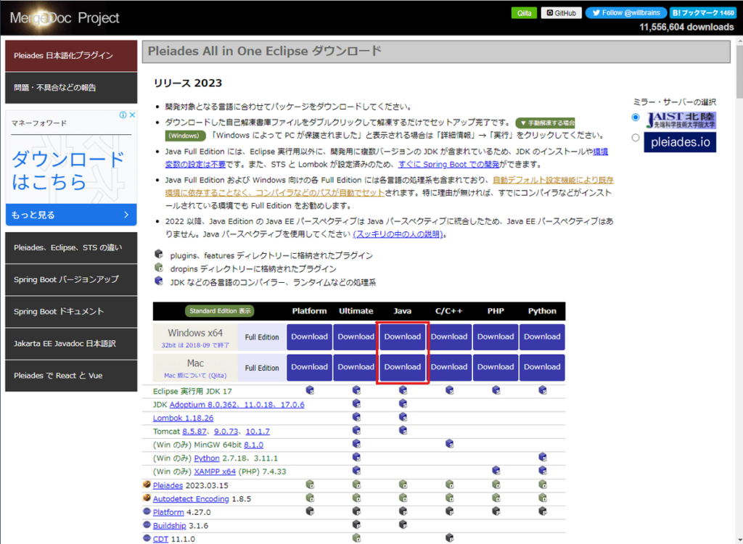This screenshot has width=743, height=544.
Task: Open Pleiades で React と Vue menu item
Action: [71, 376]
